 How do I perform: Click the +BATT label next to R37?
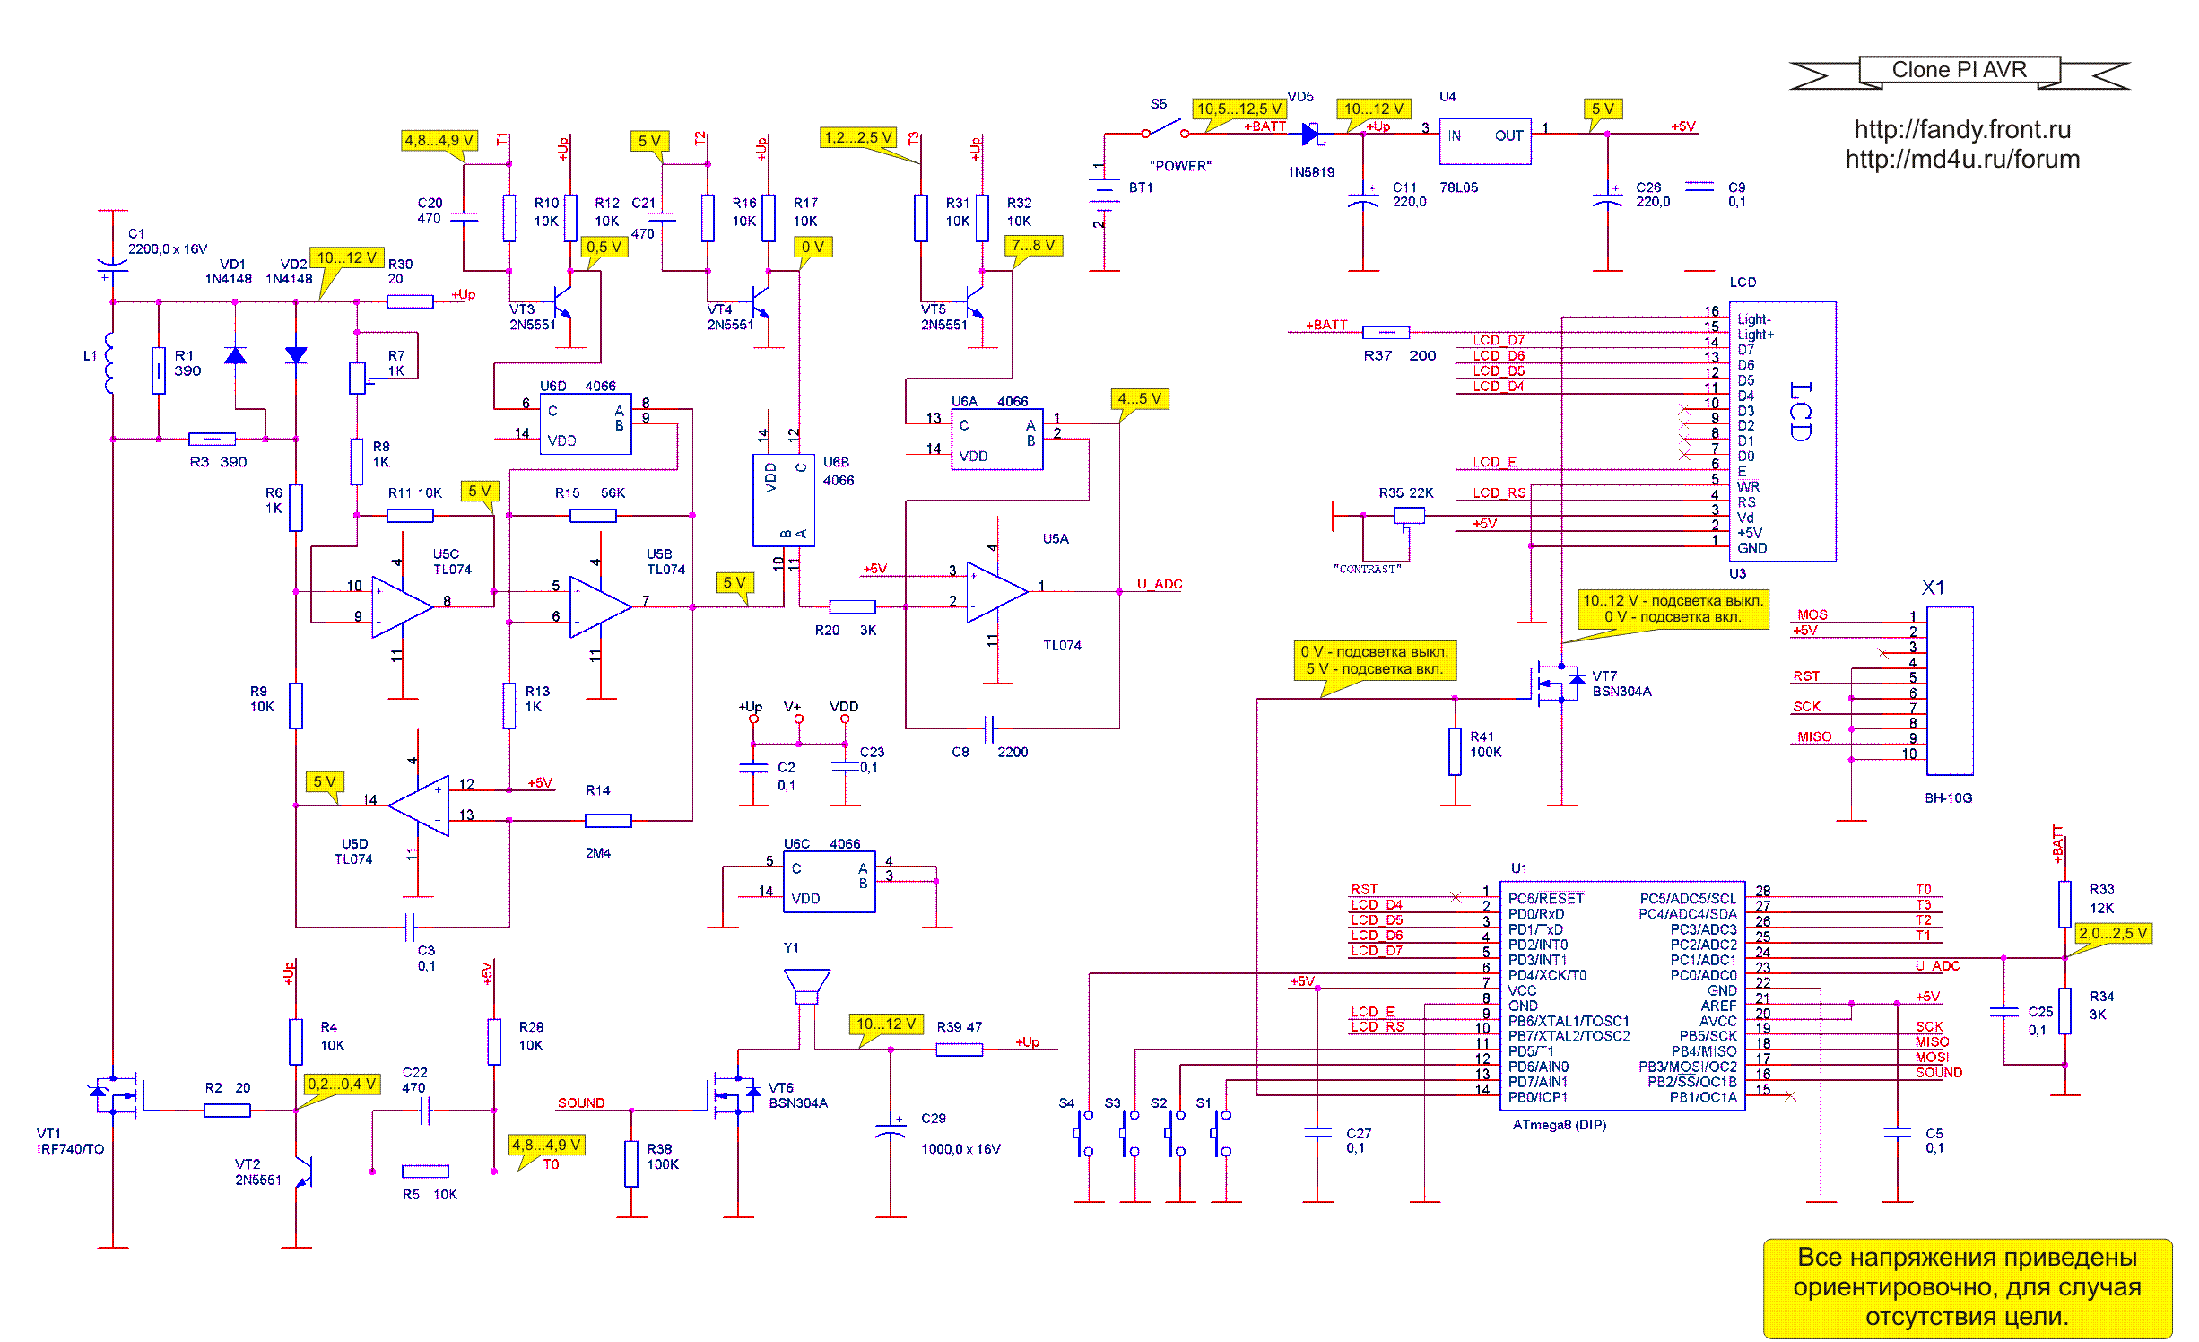[x=1326, y=325]
